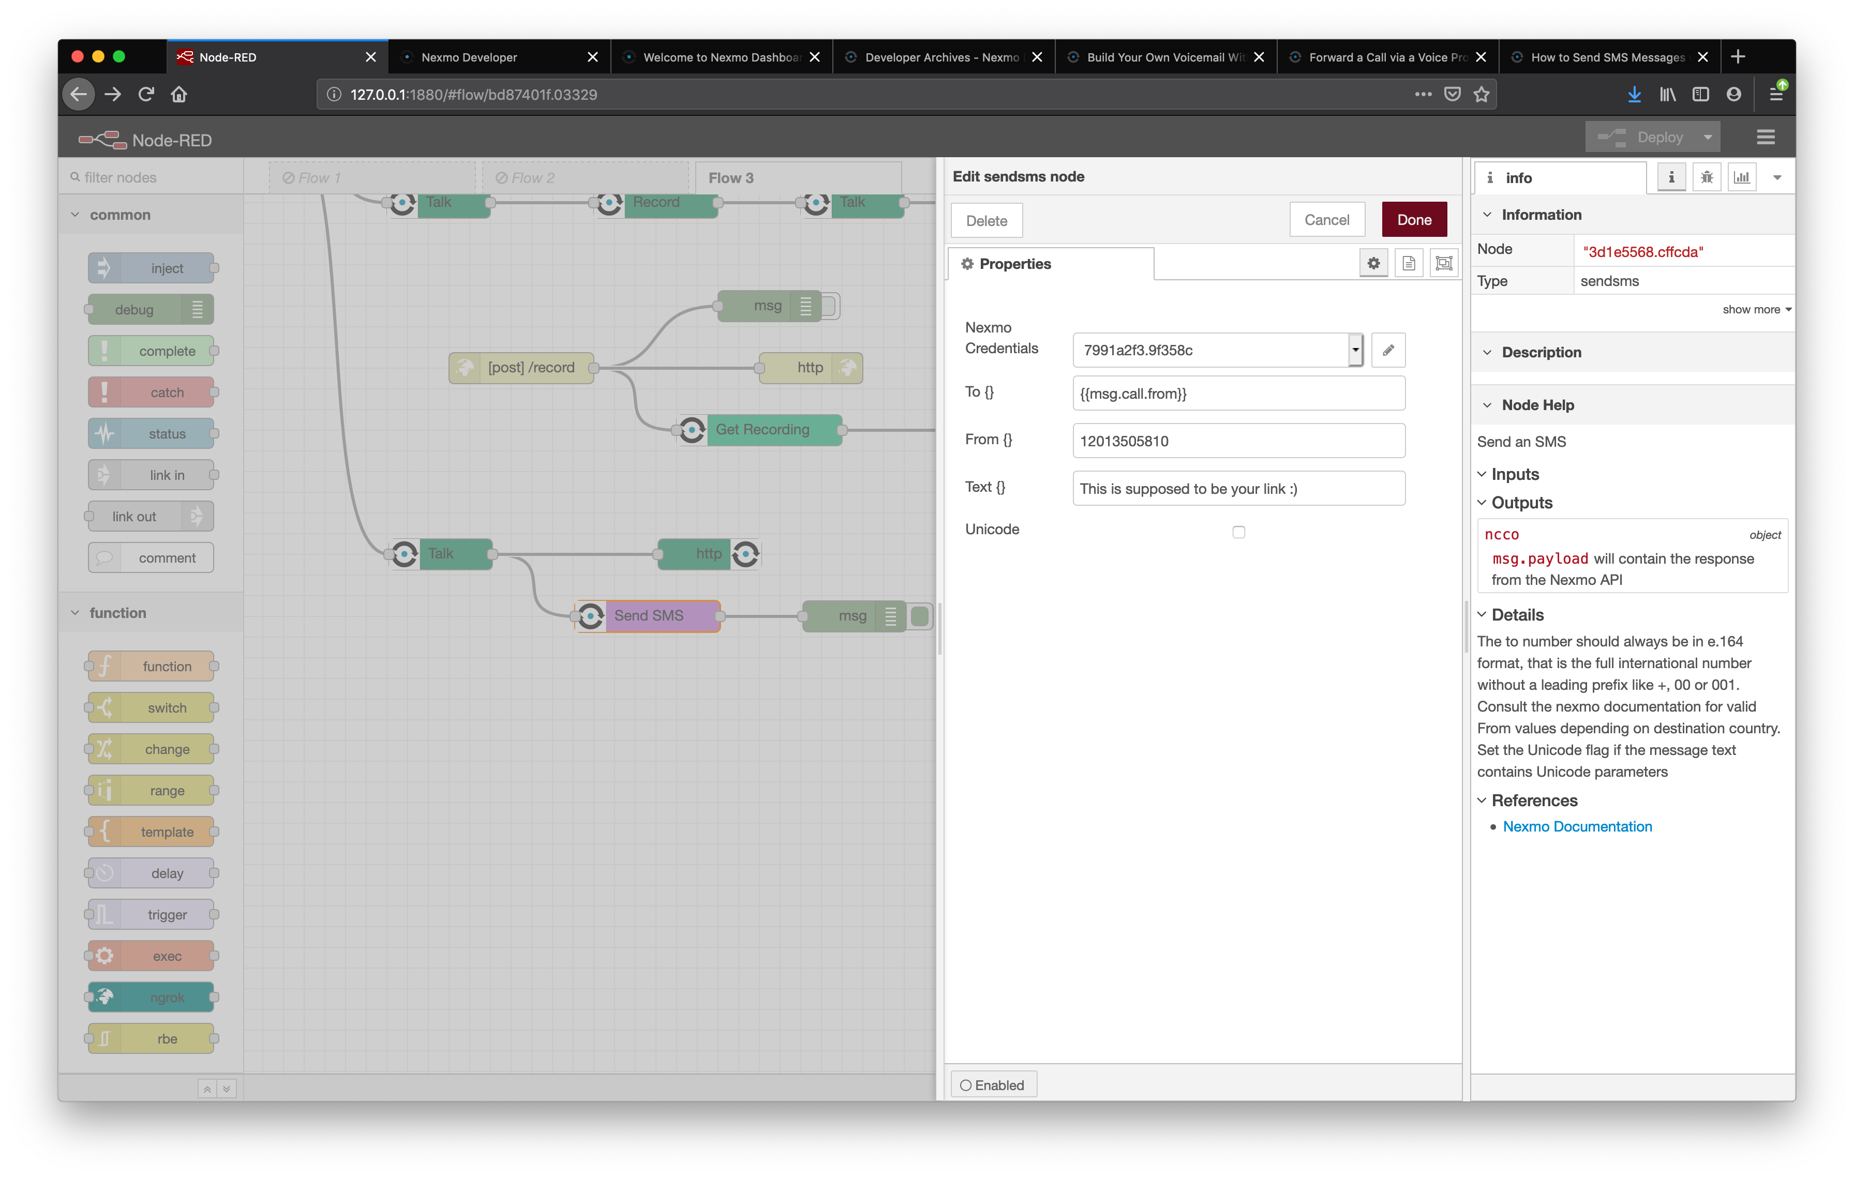Screen dimensions: 1854x1178
Task: Select the status node in palette
Action: tap(151, 433)
